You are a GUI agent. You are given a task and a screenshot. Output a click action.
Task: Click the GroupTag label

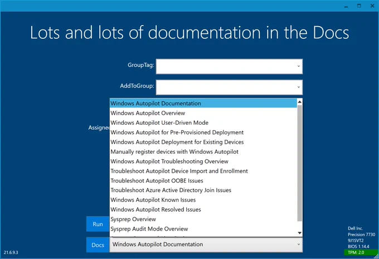pyautogui.click(x=140, y=65)
